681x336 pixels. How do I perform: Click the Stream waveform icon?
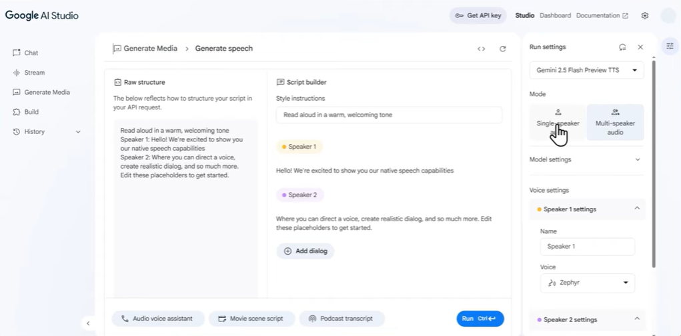pos(17,73)
